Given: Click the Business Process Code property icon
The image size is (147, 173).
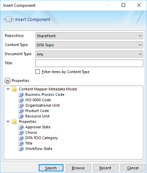Looking at the screenshot, I should coord(21,94).
